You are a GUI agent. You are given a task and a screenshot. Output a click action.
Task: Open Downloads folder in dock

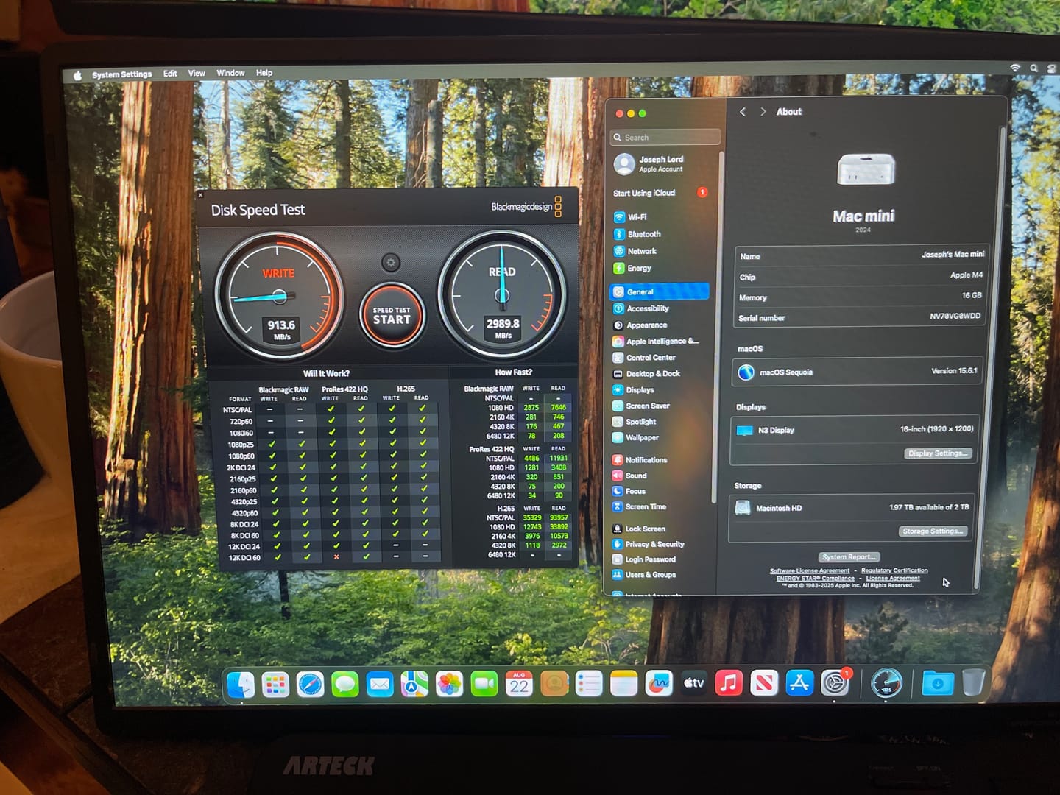click(x=938, y=683)
